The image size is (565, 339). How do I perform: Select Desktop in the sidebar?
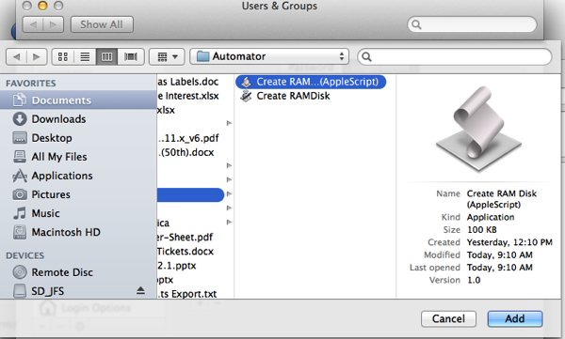pyautogui.click(x=78, y=138)
